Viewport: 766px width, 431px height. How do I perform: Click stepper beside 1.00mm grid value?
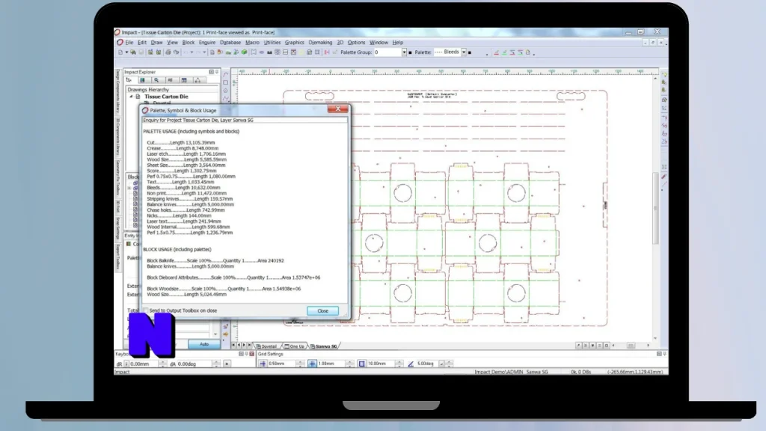point(349,364)
